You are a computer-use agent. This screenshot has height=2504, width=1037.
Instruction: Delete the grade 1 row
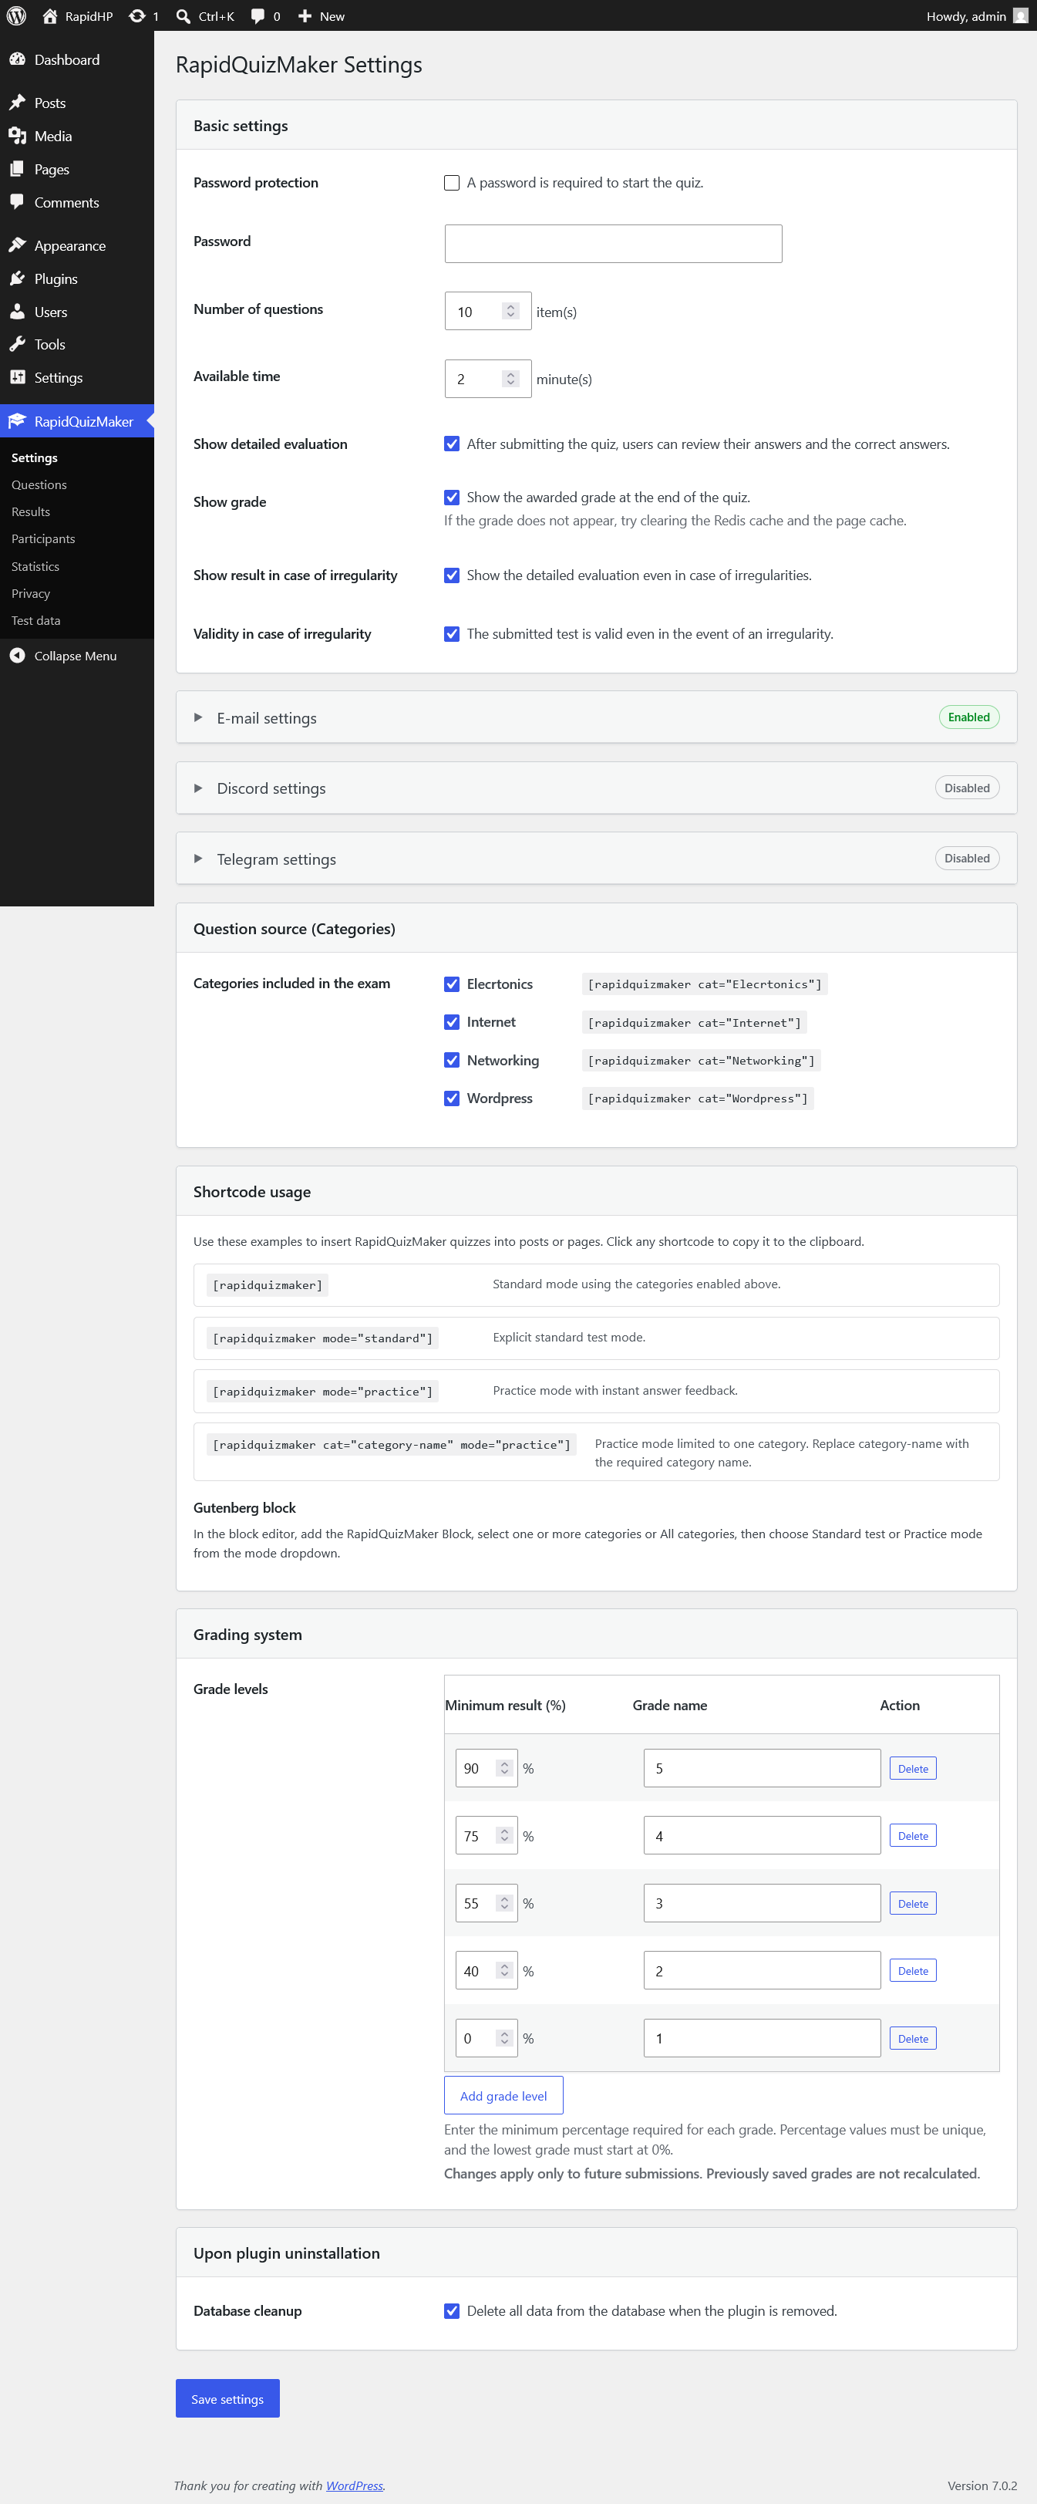click(913, 2038)
